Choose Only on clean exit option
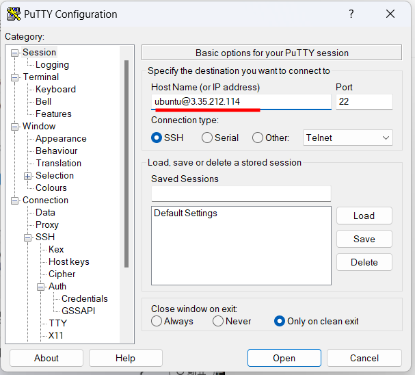Viewport: 415px width, 375px height. [280, 321]
